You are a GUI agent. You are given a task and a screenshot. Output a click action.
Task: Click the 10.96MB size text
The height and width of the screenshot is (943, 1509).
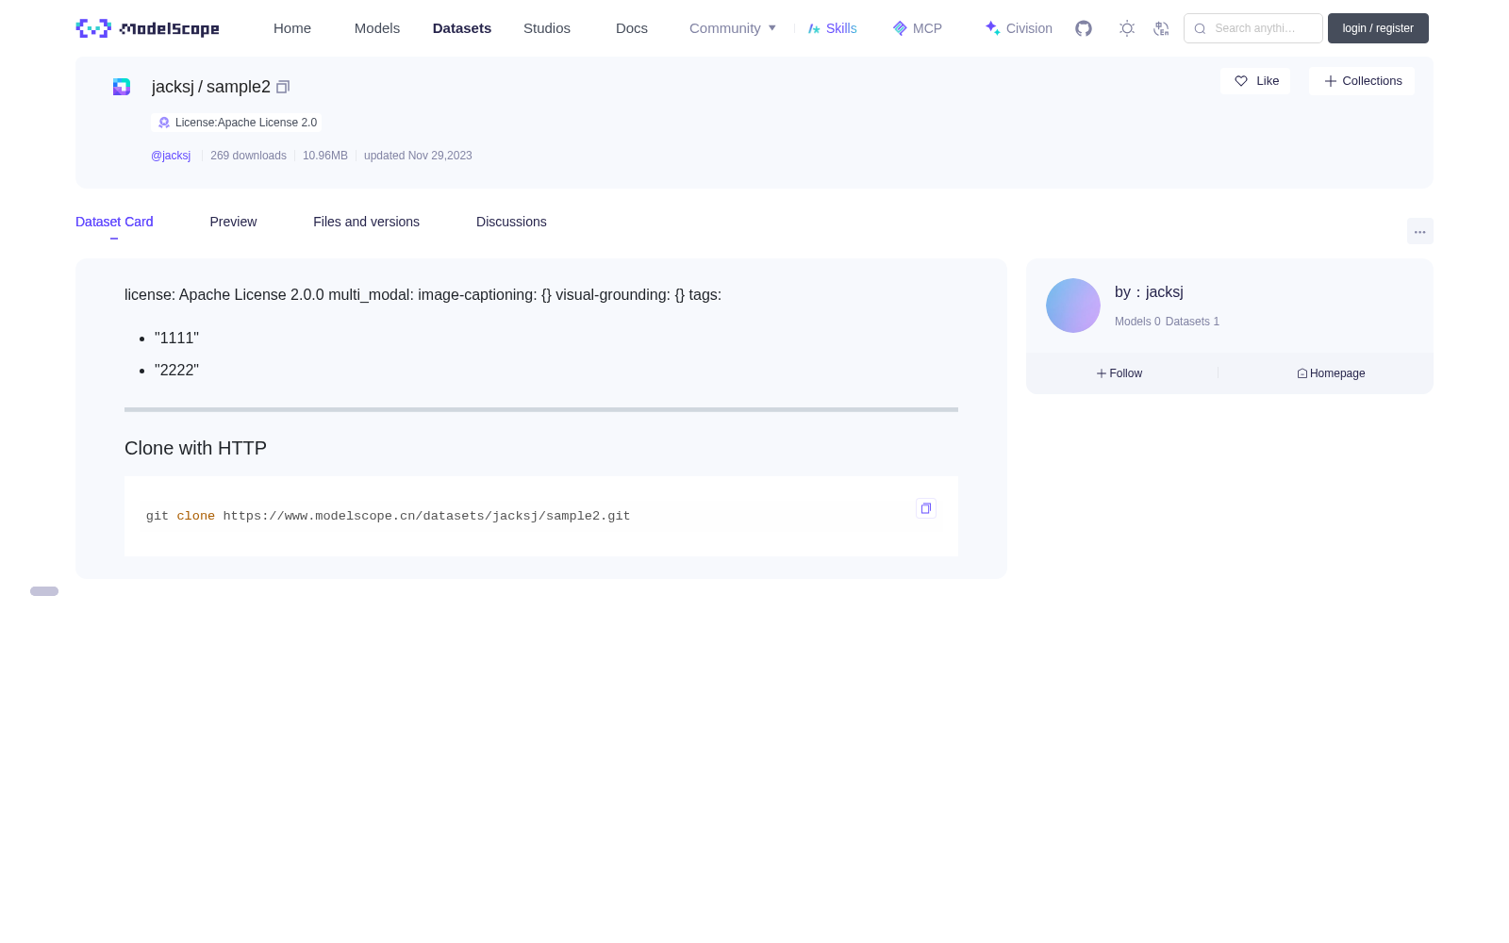[325, 156]
